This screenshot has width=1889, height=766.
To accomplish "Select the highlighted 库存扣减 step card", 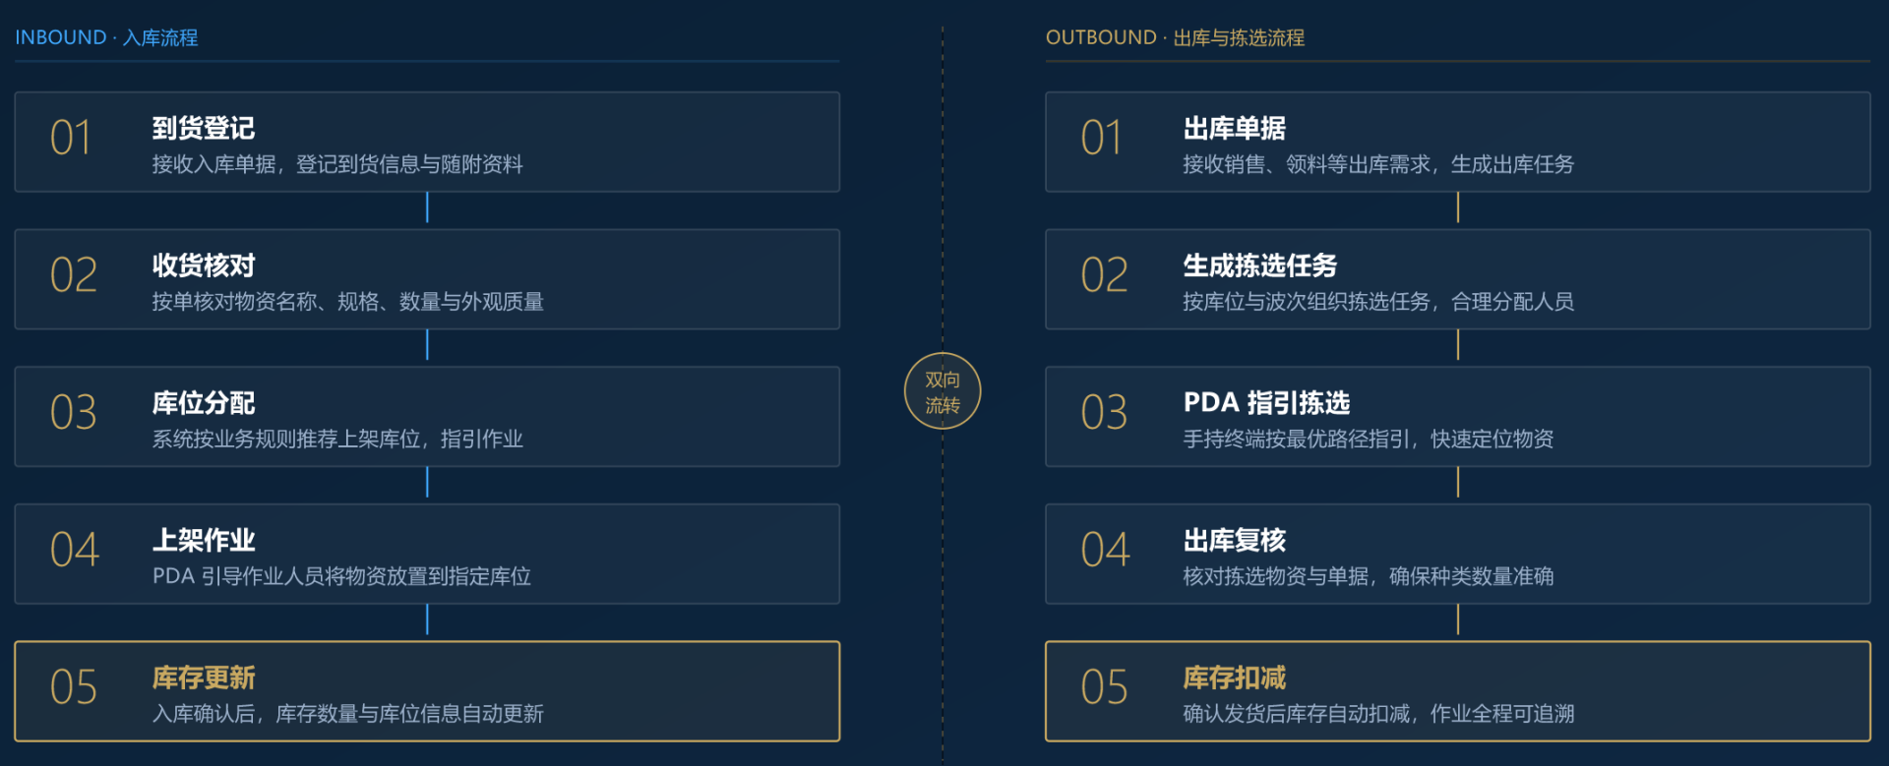I will 1458,691.
